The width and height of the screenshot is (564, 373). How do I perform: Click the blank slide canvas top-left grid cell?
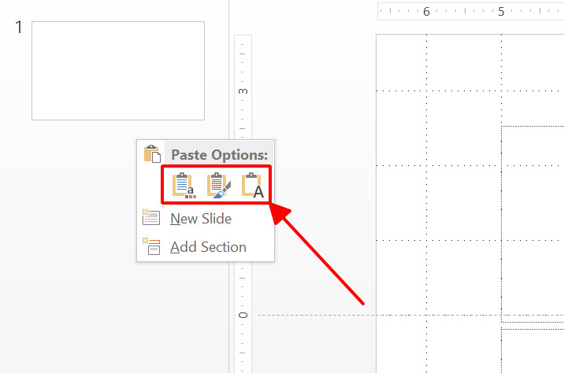tap(402, 62)
